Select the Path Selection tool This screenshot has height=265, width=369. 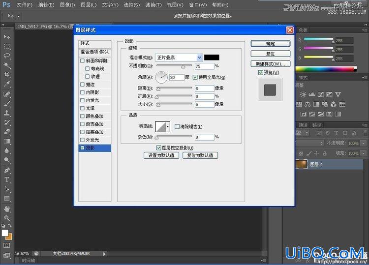pos(7,189)
